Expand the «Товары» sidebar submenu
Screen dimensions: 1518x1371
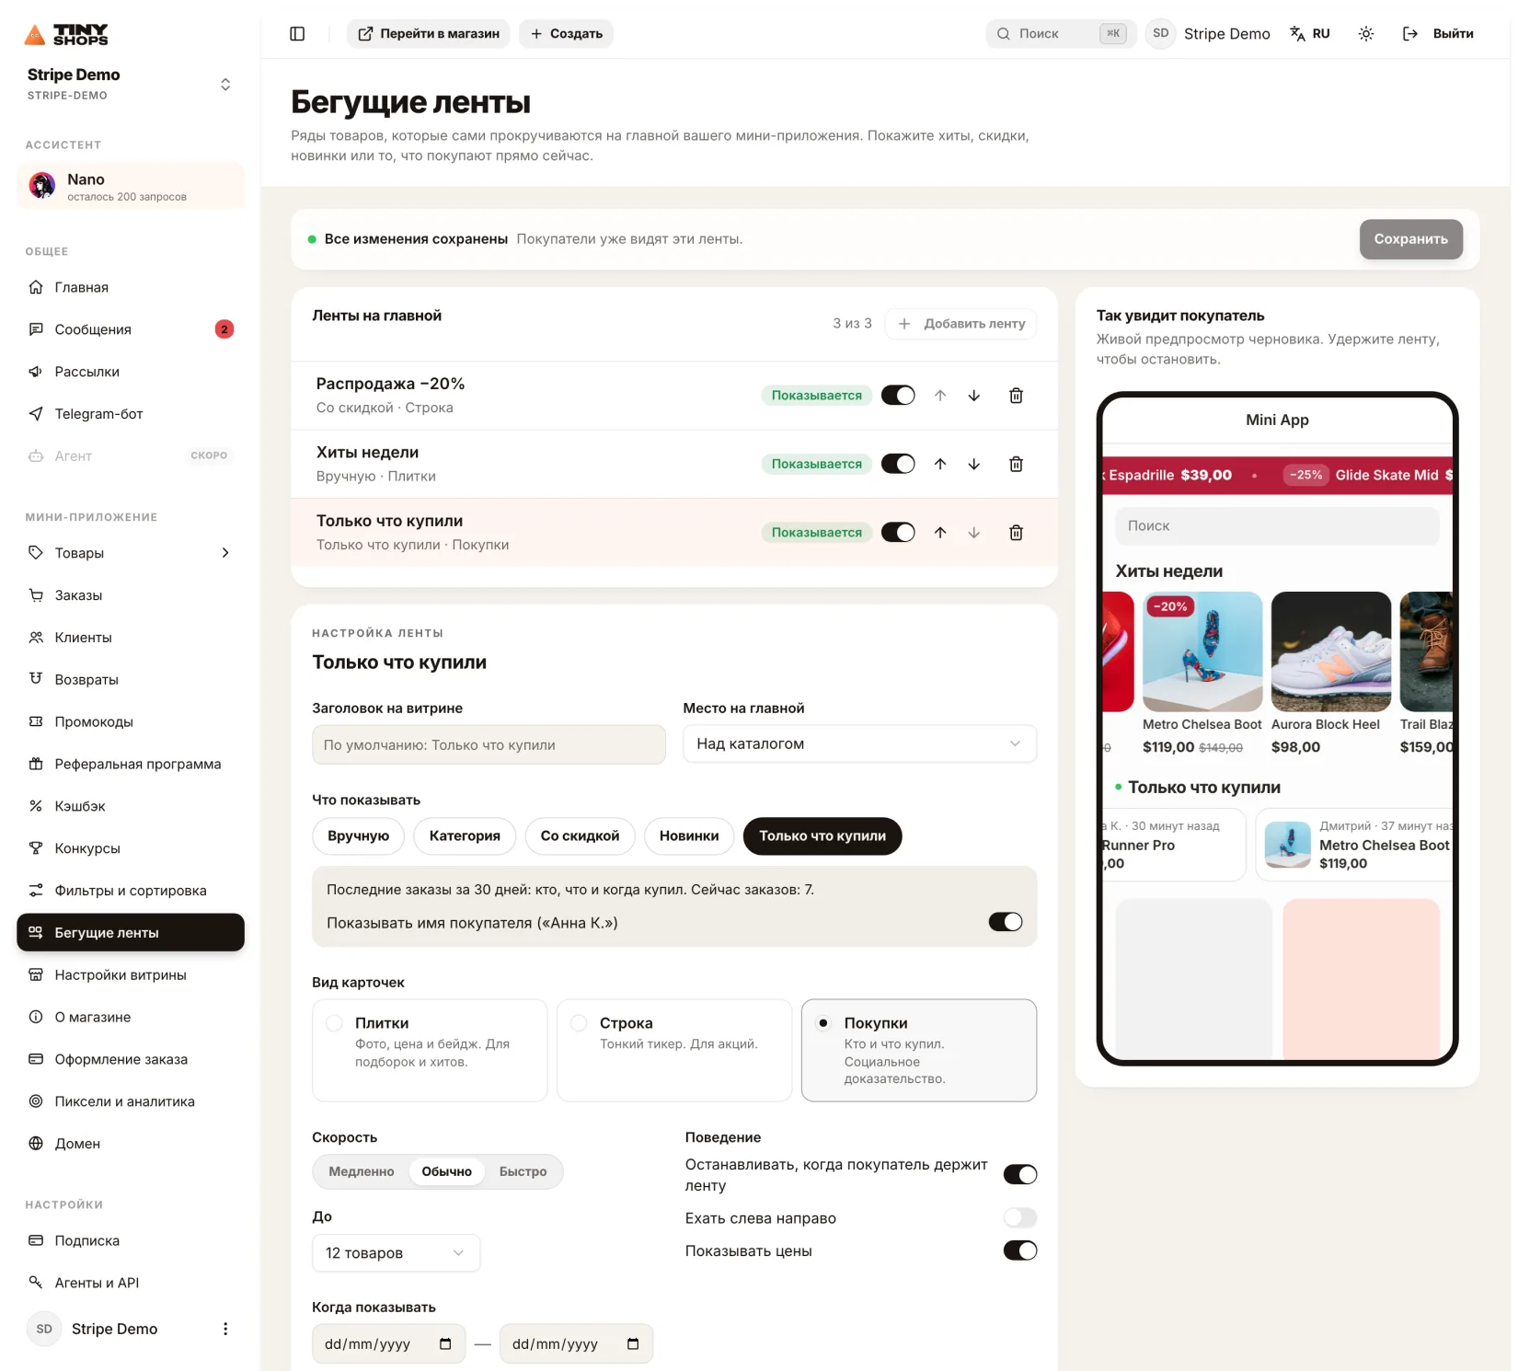point(225,553)
